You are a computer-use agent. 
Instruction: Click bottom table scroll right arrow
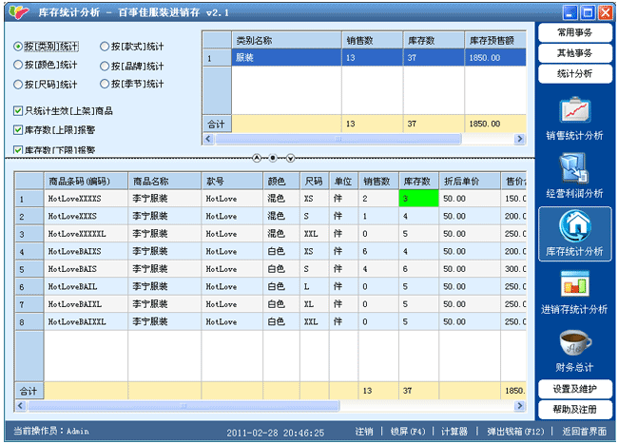[520, 405]
